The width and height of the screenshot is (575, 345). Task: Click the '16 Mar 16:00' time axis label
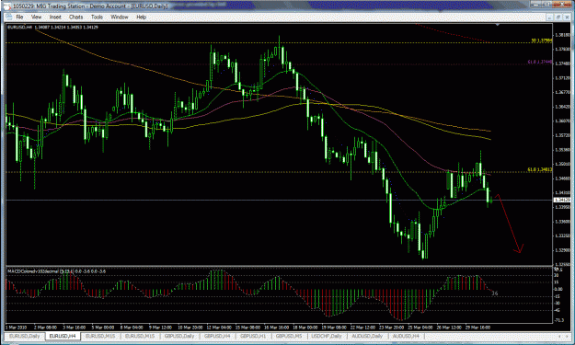click(277, 327)
